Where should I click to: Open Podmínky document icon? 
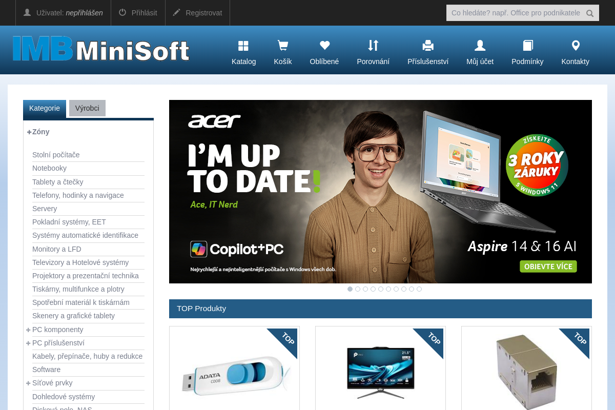527,46
